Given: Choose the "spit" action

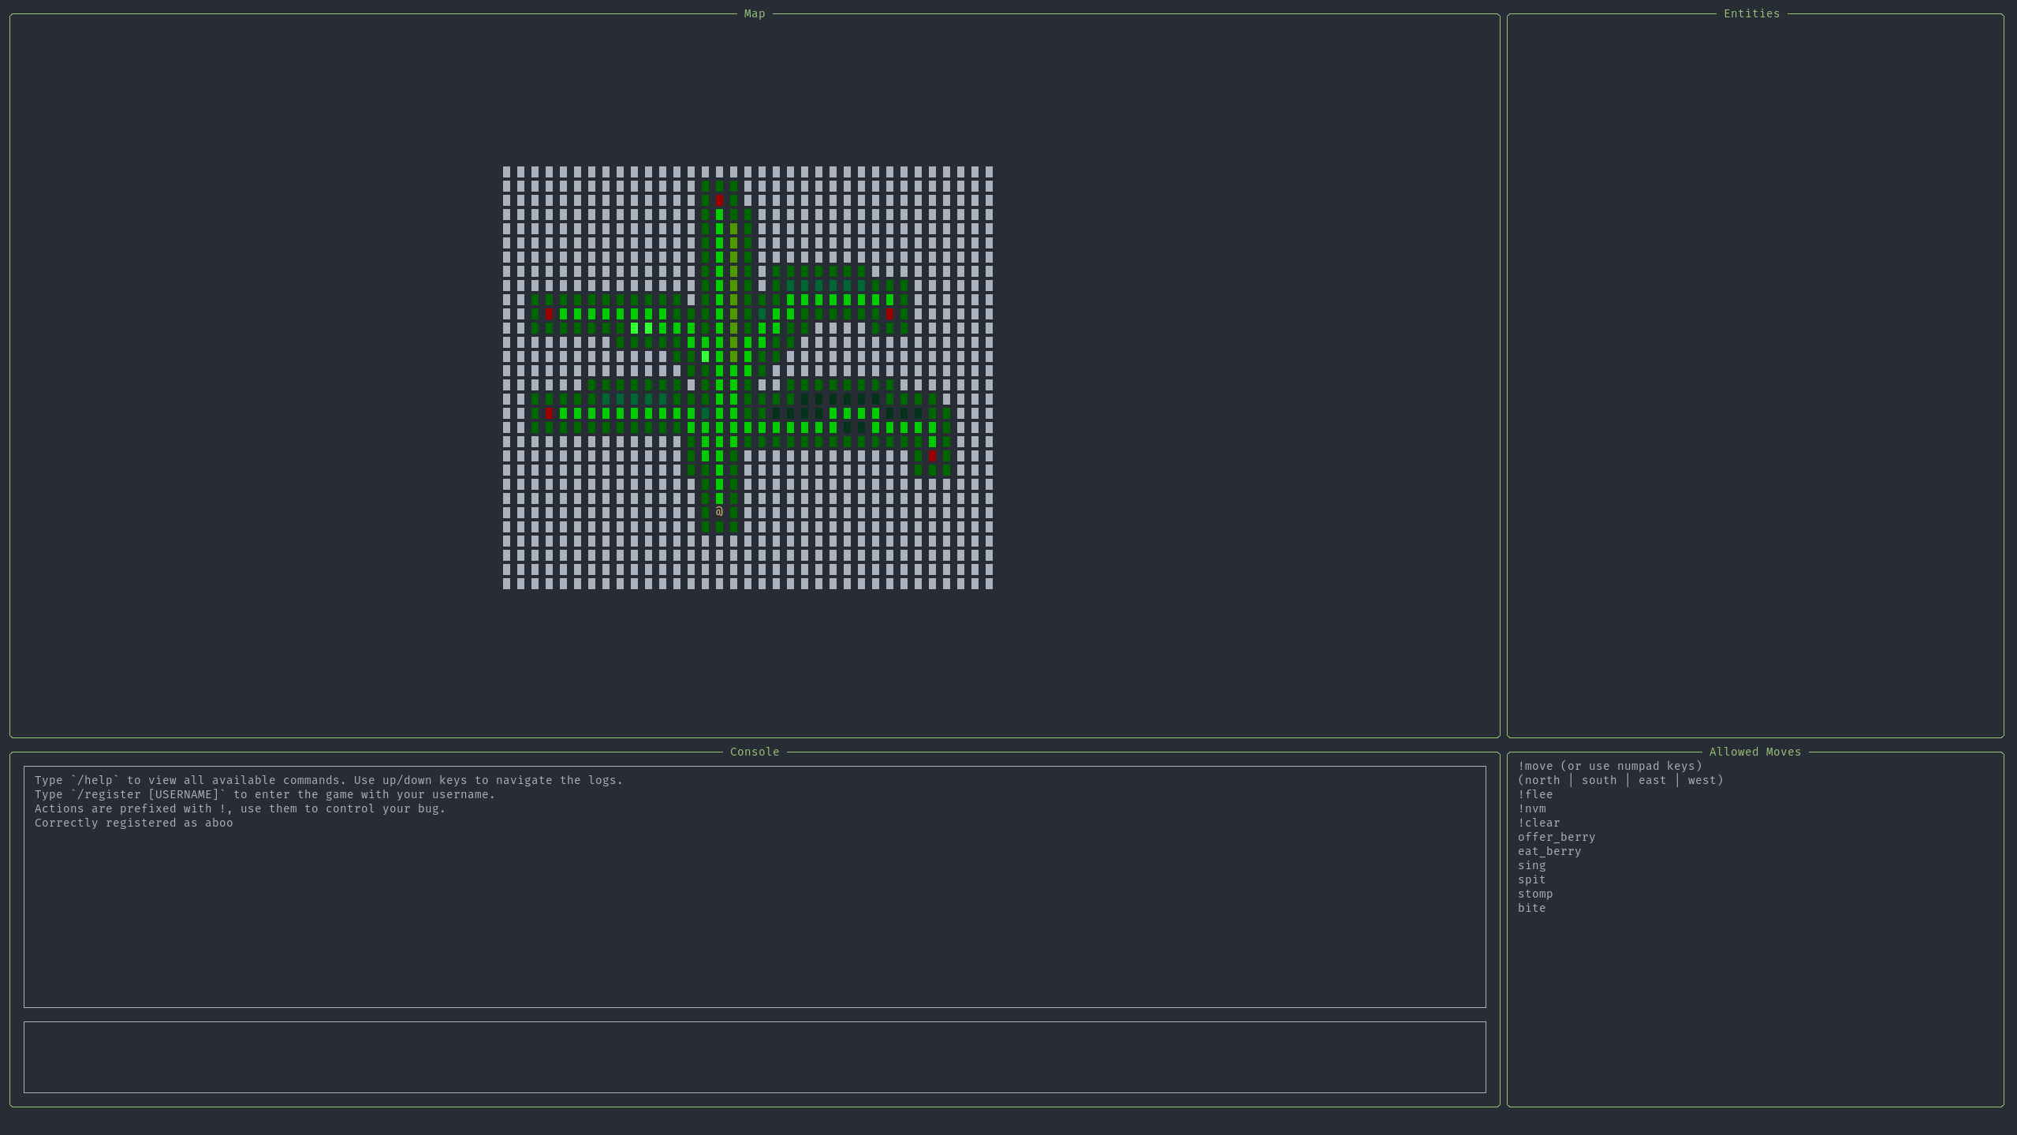Looking at the screenshot, I should point(1532,879).
